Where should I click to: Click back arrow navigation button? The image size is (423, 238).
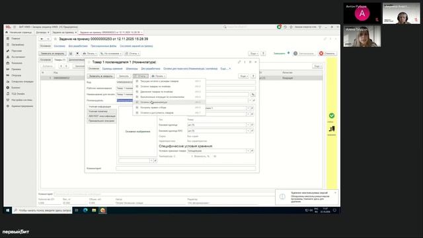pyautogui.click(x=42, y=39)
